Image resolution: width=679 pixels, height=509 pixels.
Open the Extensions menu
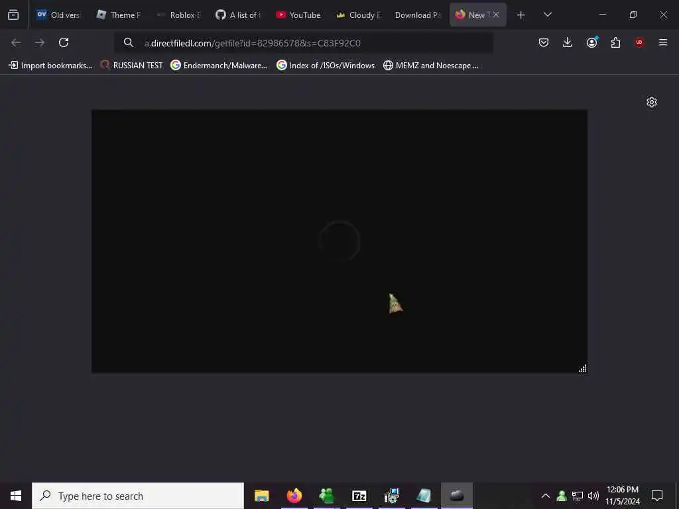[615, 42]
